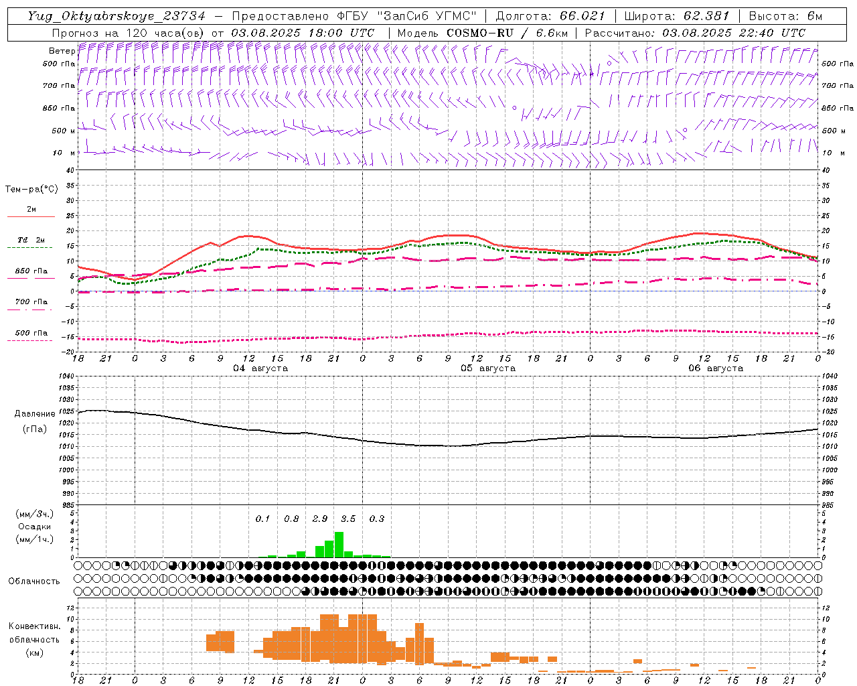857x686 pixels.
Task: Click the calculated time 03.08.2025 22:40 UTC
Action: pos(734,33)
